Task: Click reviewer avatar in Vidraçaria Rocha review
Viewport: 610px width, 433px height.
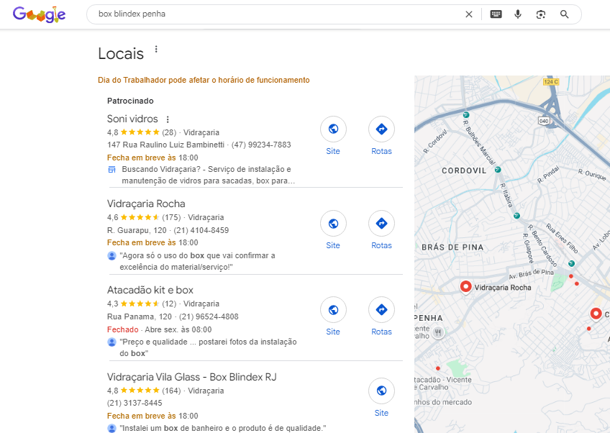Action: pyautogui.click(x=111, y=256)
